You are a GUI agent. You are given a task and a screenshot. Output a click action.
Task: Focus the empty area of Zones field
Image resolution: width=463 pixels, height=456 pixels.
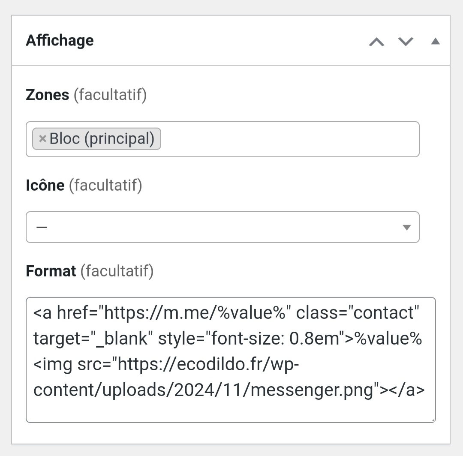click(289, 139)
